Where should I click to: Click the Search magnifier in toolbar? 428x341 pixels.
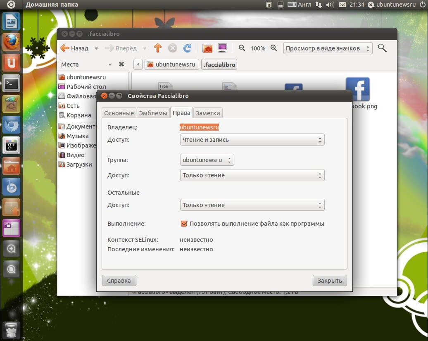pyautogui.click(x=382, y=48)
